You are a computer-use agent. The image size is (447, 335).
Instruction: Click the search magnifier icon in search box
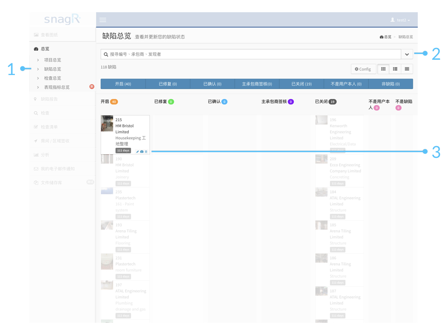[x=106, y=55]
